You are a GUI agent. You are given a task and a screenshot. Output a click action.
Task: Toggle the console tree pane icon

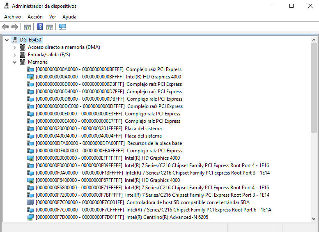[28, 27]
